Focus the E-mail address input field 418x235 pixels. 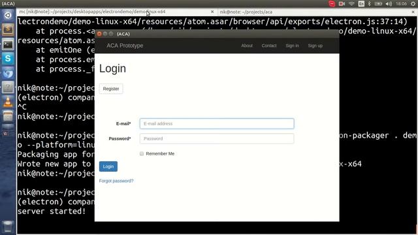(217, 123)
